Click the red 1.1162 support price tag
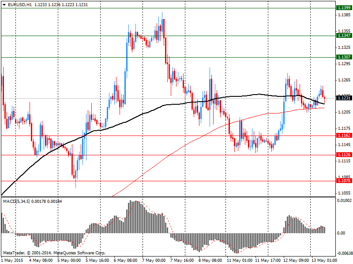The width and height of the screenshot is (353, 264). [344, 135]
